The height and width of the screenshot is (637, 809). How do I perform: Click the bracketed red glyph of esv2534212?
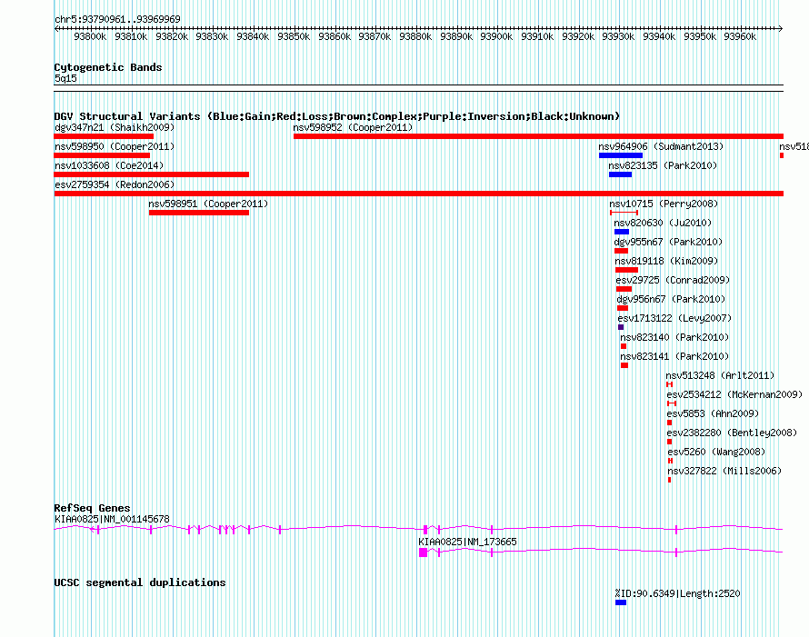point(671,403)
